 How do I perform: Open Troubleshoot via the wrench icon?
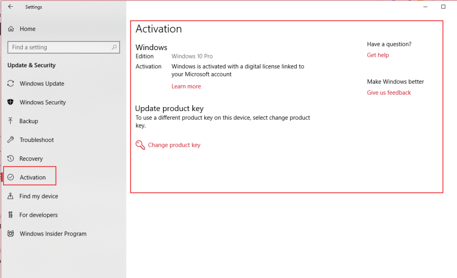click(10, 140)
